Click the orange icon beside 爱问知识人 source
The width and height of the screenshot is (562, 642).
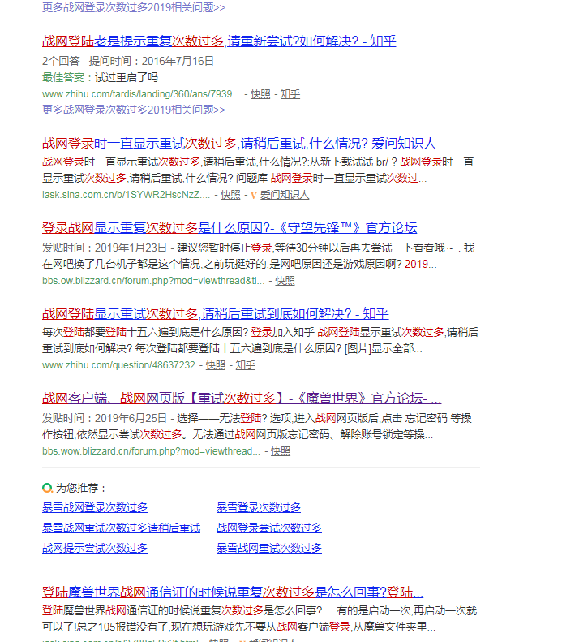pyautogui.click(x=254, y=196)
